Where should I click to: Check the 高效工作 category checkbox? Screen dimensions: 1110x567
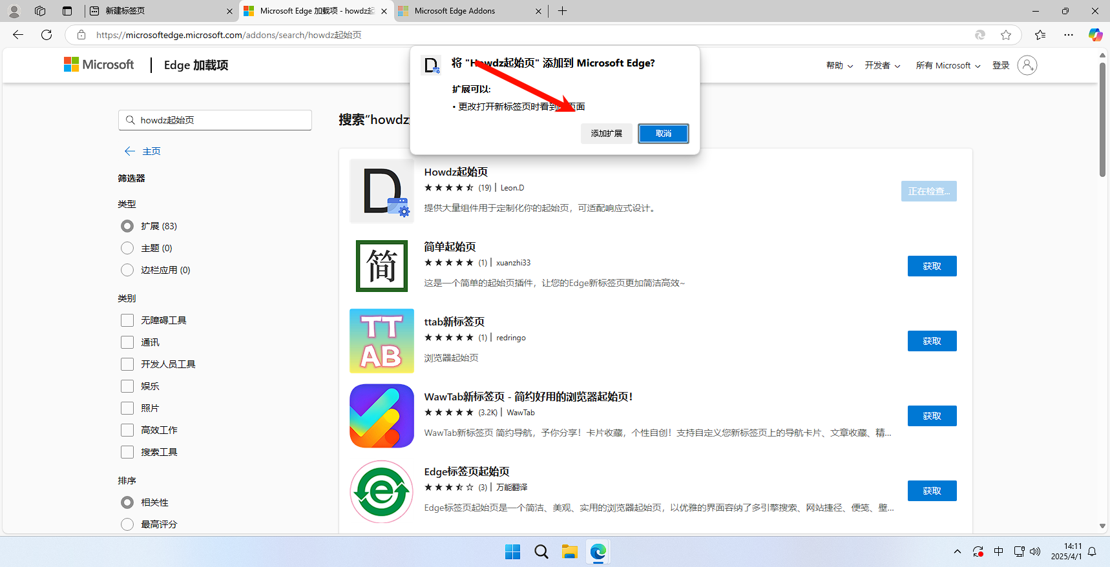pyautogui.click(x=127, y=430)
